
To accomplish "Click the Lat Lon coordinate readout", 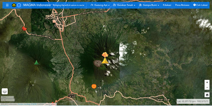I will [193, 101].
